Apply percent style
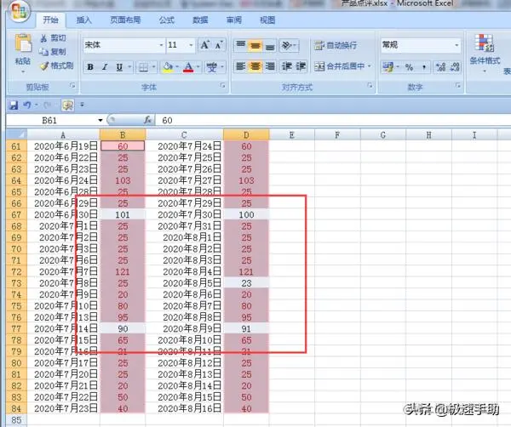This screenshot has width=511, height=427. point(409,67)
